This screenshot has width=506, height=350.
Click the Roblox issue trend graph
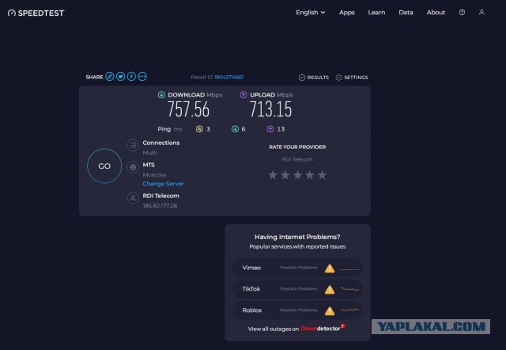pos(349,310)
